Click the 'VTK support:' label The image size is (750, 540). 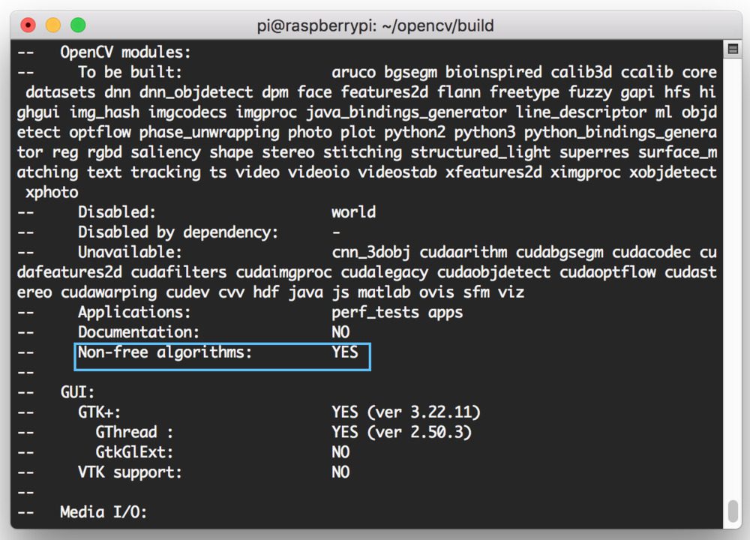click(x=130, y=472)
